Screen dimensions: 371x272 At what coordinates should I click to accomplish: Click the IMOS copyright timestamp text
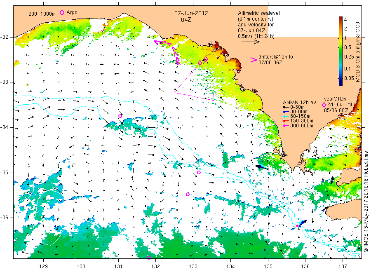click(x=366, y=202)
